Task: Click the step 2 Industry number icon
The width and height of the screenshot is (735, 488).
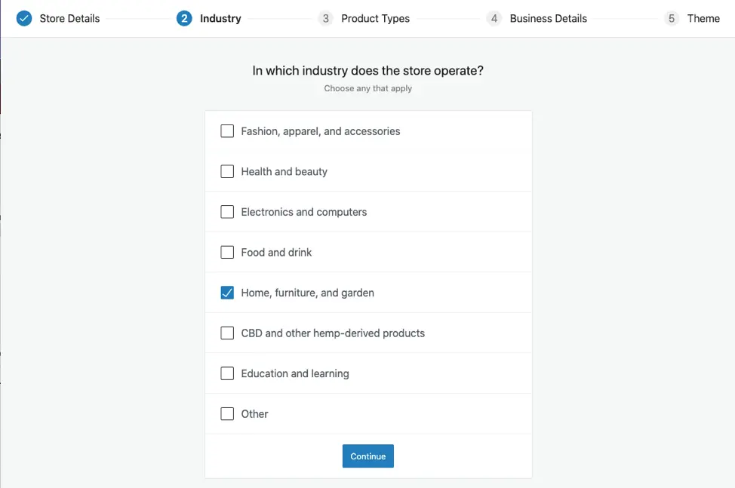Action: point(184,18)
